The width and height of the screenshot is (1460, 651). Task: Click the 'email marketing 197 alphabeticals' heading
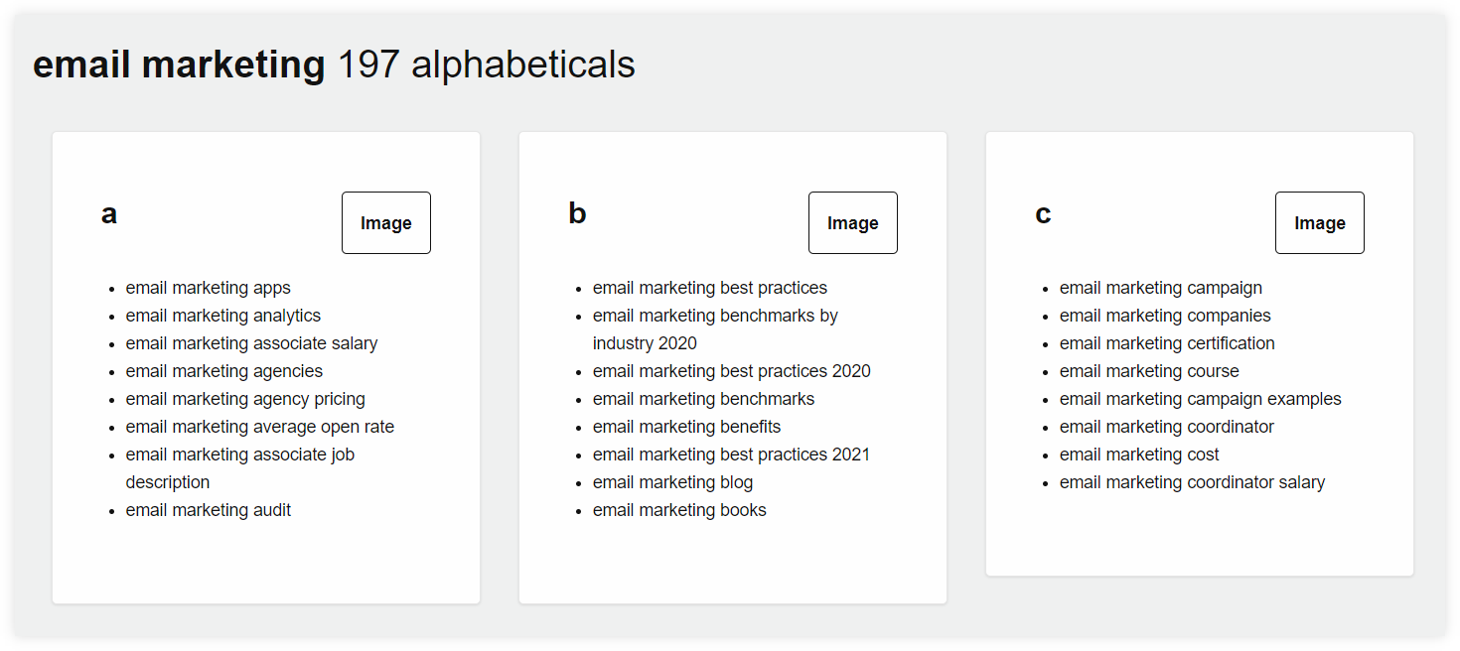(334, 65)
